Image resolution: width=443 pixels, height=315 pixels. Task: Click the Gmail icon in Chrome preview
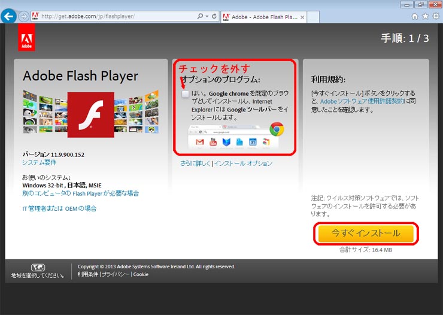click(x=200, y=142)
